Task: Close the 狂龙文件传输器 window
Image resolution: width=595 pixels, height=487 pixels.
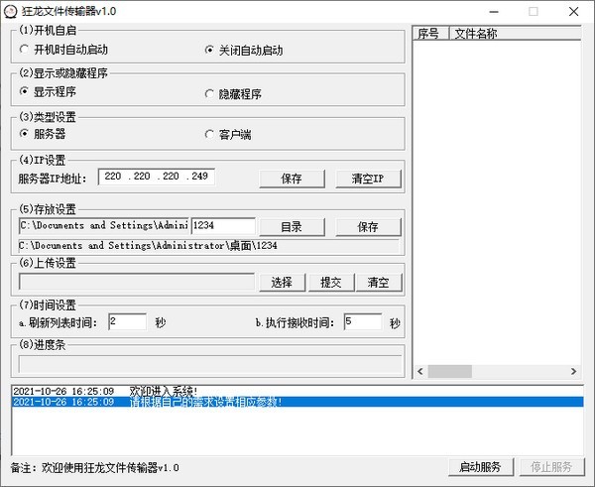Action: tap(574, 11)
